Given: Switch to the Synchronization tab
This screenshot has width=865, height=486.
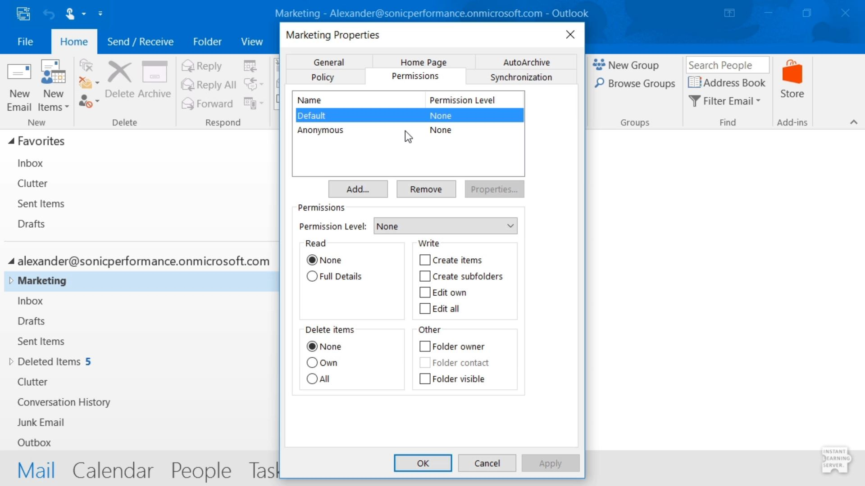Looking at the screenshot, I should click(x=521, y=77).
